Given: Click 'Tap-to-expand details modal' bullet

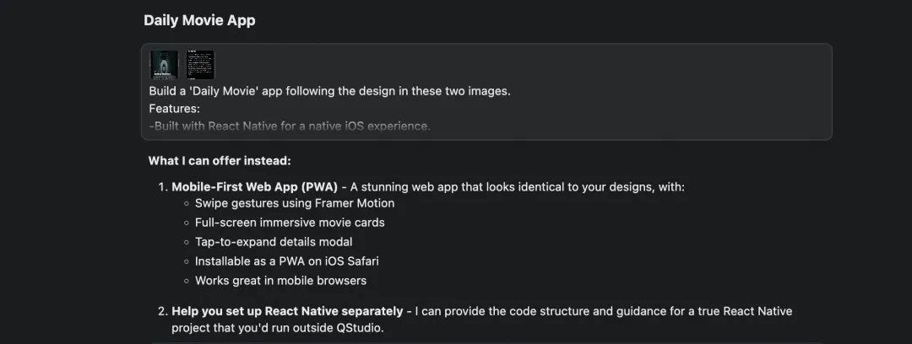Looking at the screenshot, I should coord(274,242).
